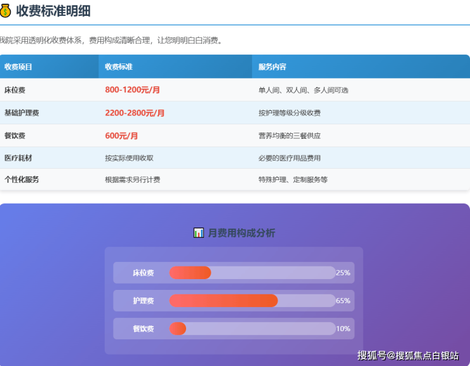
Task: Click the 个性化服务 row label
Action: (x=22, y=180)
